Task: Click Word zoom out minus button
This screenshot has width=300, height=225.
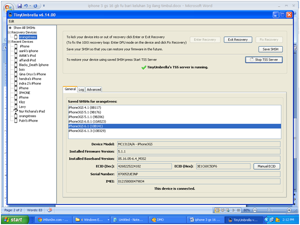Action: coord(255,210)
